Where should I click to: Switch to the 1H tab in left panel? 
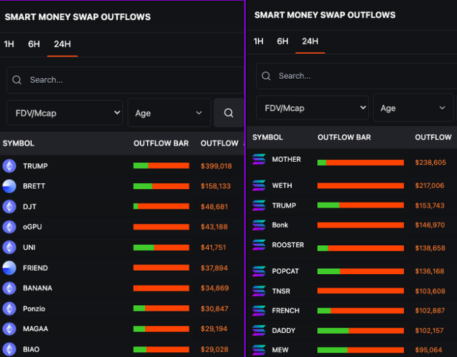(x=9, y=44)
